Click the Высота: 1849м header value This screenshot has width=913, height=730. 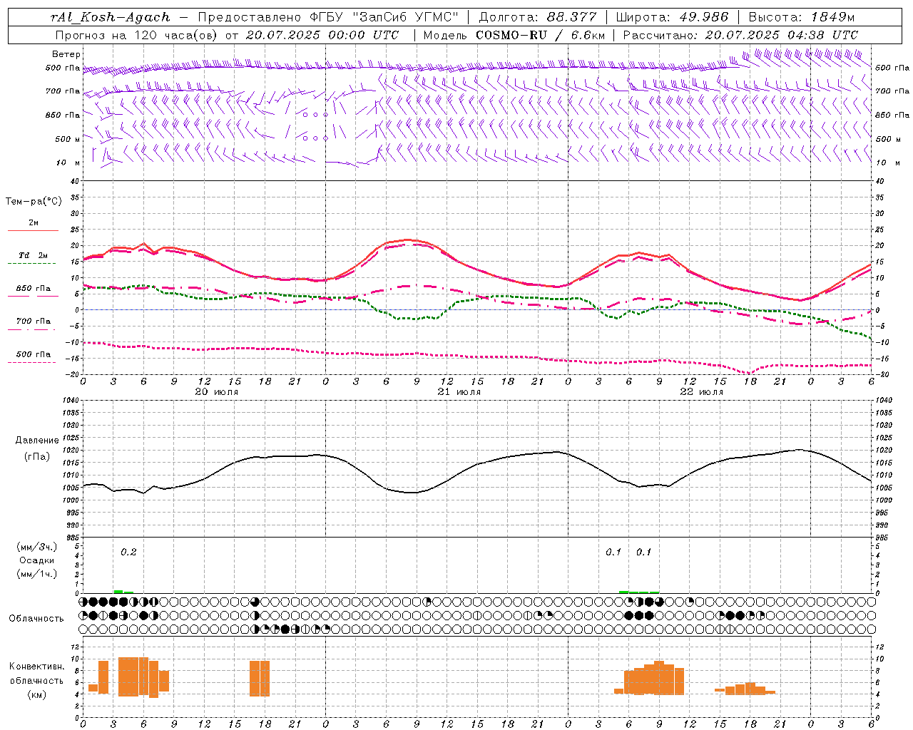(802, 17)
